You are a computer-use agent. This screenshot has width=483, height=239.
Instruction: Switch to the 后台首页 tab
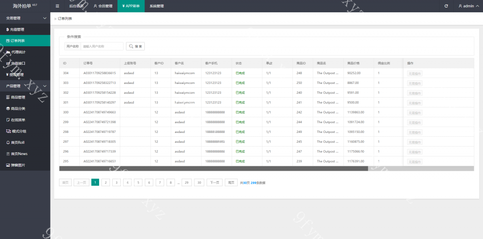(x=76, y=6)
